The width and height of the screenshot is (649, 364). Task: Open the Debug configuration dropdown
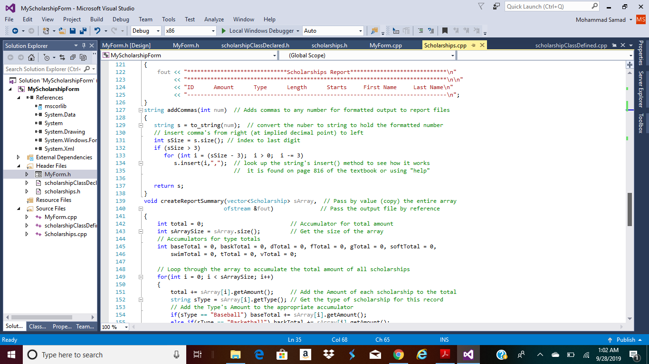pos(158,31)
